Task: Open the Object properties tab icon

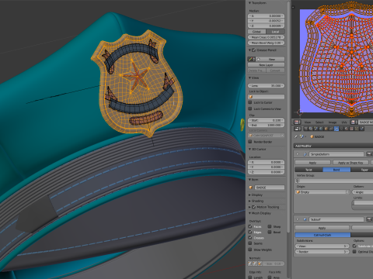Action: click(326, 129)
